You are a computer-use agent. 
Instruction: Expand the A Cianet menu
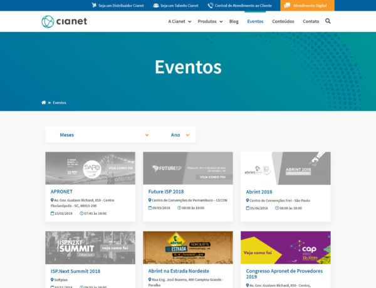pyautogui.click(x=179, y=21)
